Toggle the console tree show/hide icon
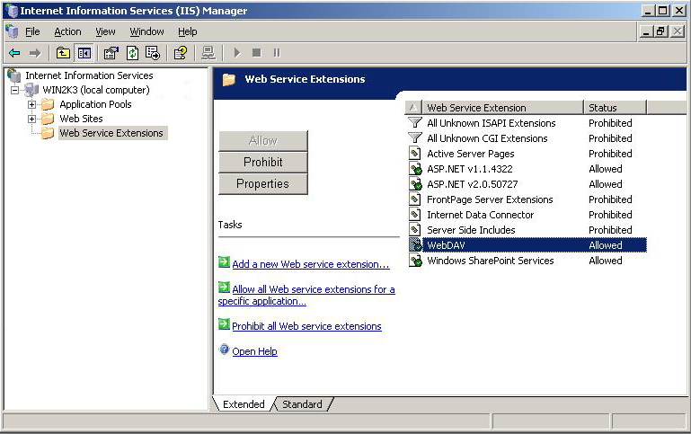This screenshot has width=691, height=434. coord(84,53)
